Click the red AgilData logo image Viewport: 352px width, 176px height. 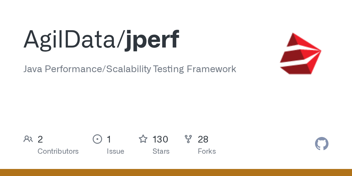pos(301,53)
